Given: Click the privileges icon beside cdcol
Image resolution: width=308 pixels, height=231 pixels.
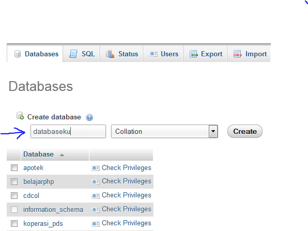Looking at the screenshot, I should click(96, 196).
